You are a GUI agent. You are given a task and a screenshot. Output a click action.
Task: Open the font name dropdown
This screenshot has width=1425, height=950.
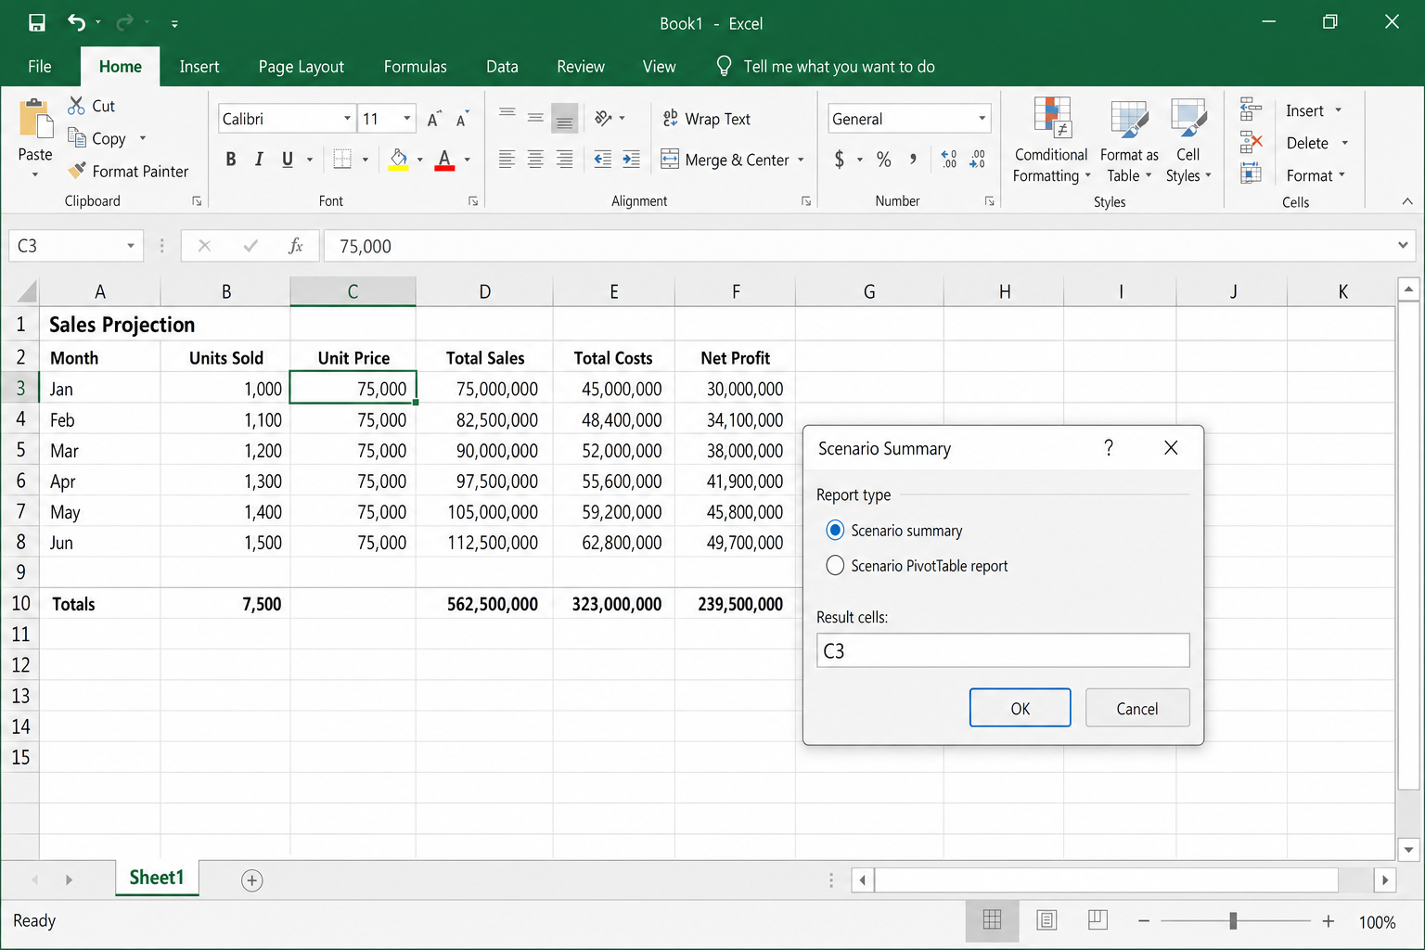coord(347,119)
